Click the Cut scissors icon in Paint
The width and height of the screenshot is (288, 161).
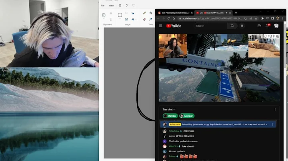[111, 13]
